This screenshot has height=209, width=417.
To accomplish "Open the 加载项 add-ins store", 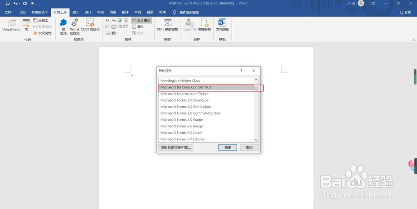I will coord(63,27).
